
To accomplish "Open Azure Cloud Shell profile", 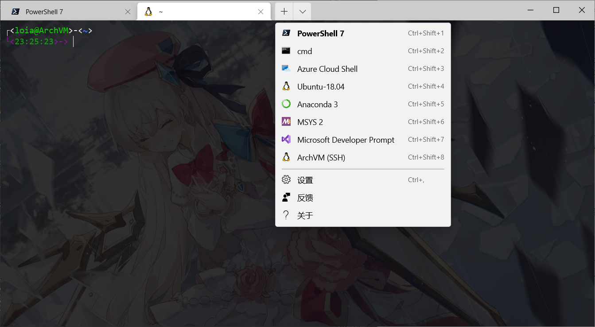I will tap(363, 69).
